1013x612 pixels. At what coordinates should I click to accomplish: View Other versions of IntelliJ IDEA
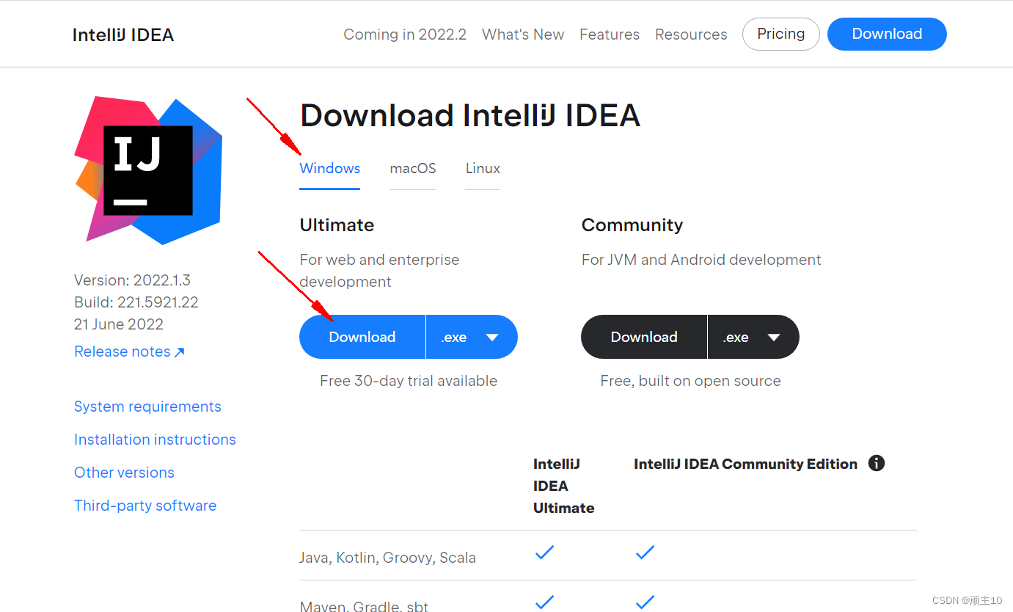click(x=124, y=472)
